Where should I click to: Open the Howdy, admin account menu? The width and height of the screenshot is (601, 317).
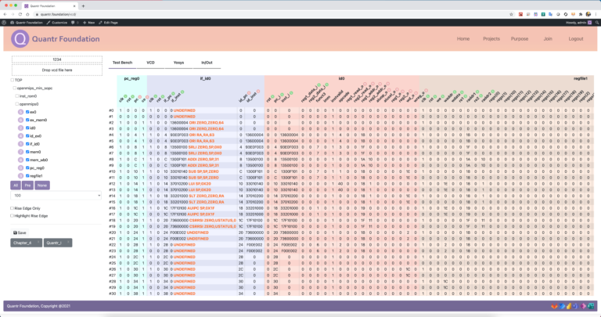tap(579, 23)
